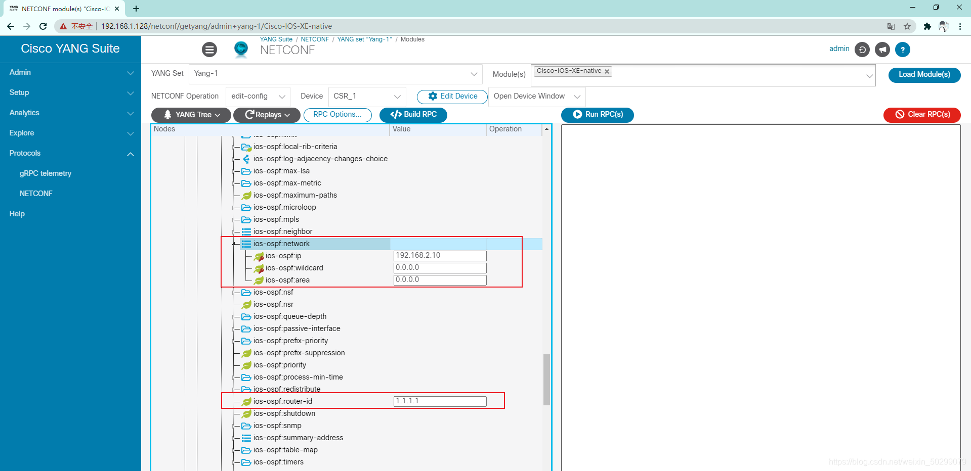Click the tree panel vertical scrollbar thumb
This screenshot has width=971, height=471.
point(546,380)
